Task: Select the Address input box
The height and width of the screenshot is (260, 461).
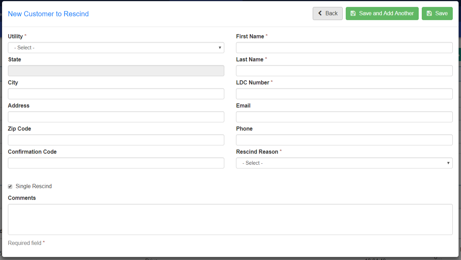Action: tap(116, 117)
